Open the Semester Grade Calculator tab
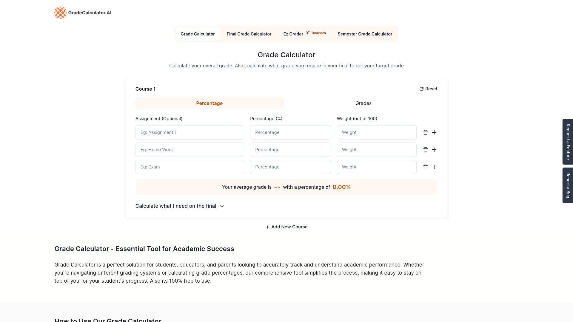Screen dimensions: 573x322 click(x=365, y=34)
